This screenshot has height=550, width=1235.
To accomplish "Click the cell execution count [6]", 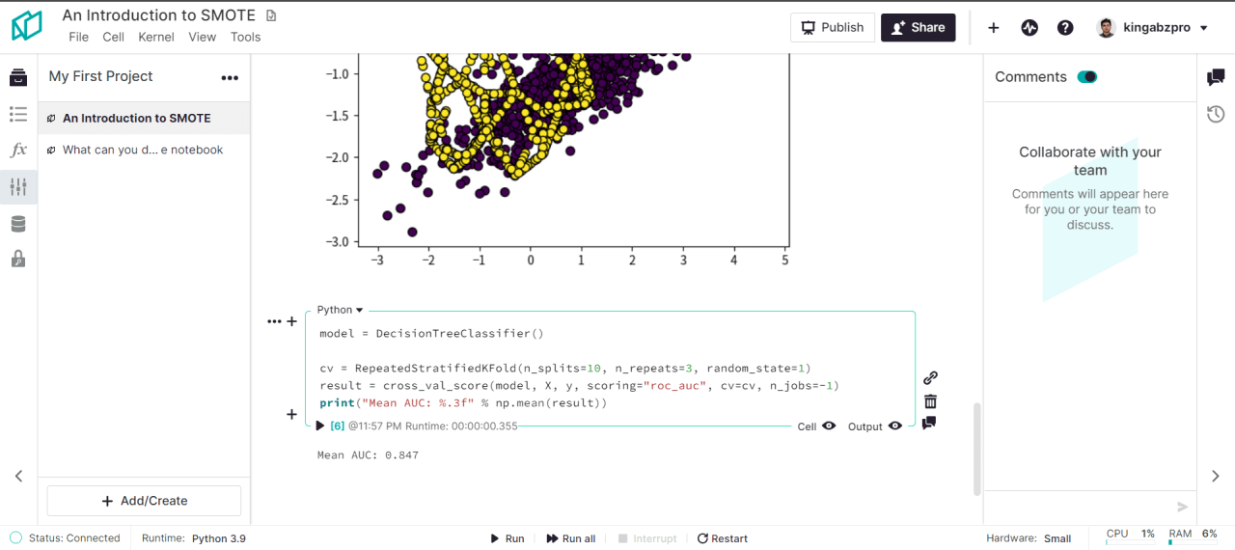I will (338, 426).
